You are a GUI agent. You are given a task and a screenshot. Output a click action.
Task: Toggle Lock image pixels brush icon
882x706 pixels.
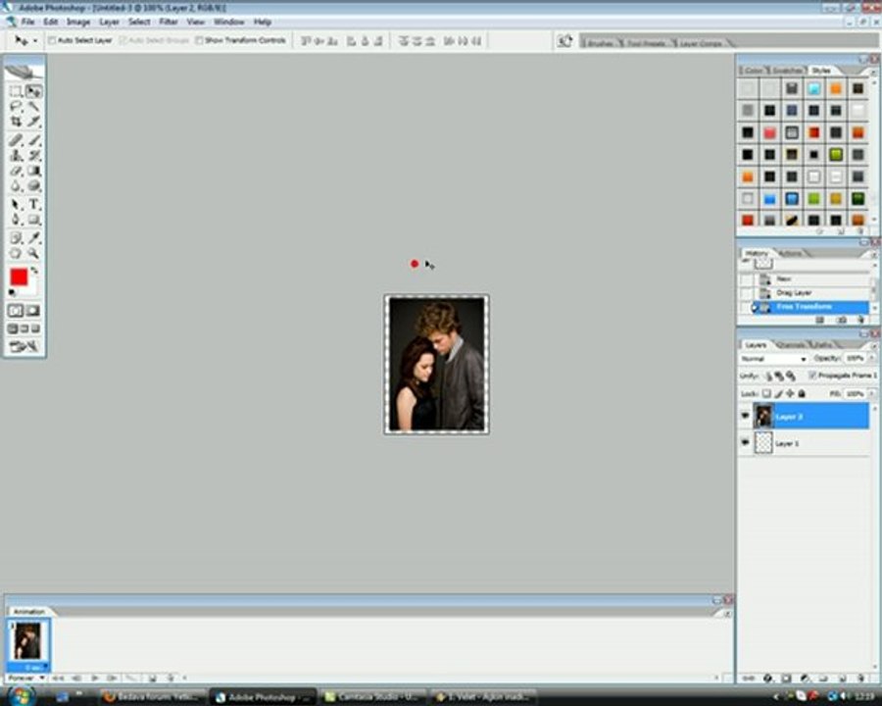click(x=778, y=393)
